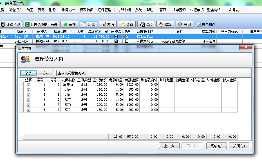Click the 填写日期 column sort arrow
Viewport: 262px width, 168px height.
[x=72, y=32]
